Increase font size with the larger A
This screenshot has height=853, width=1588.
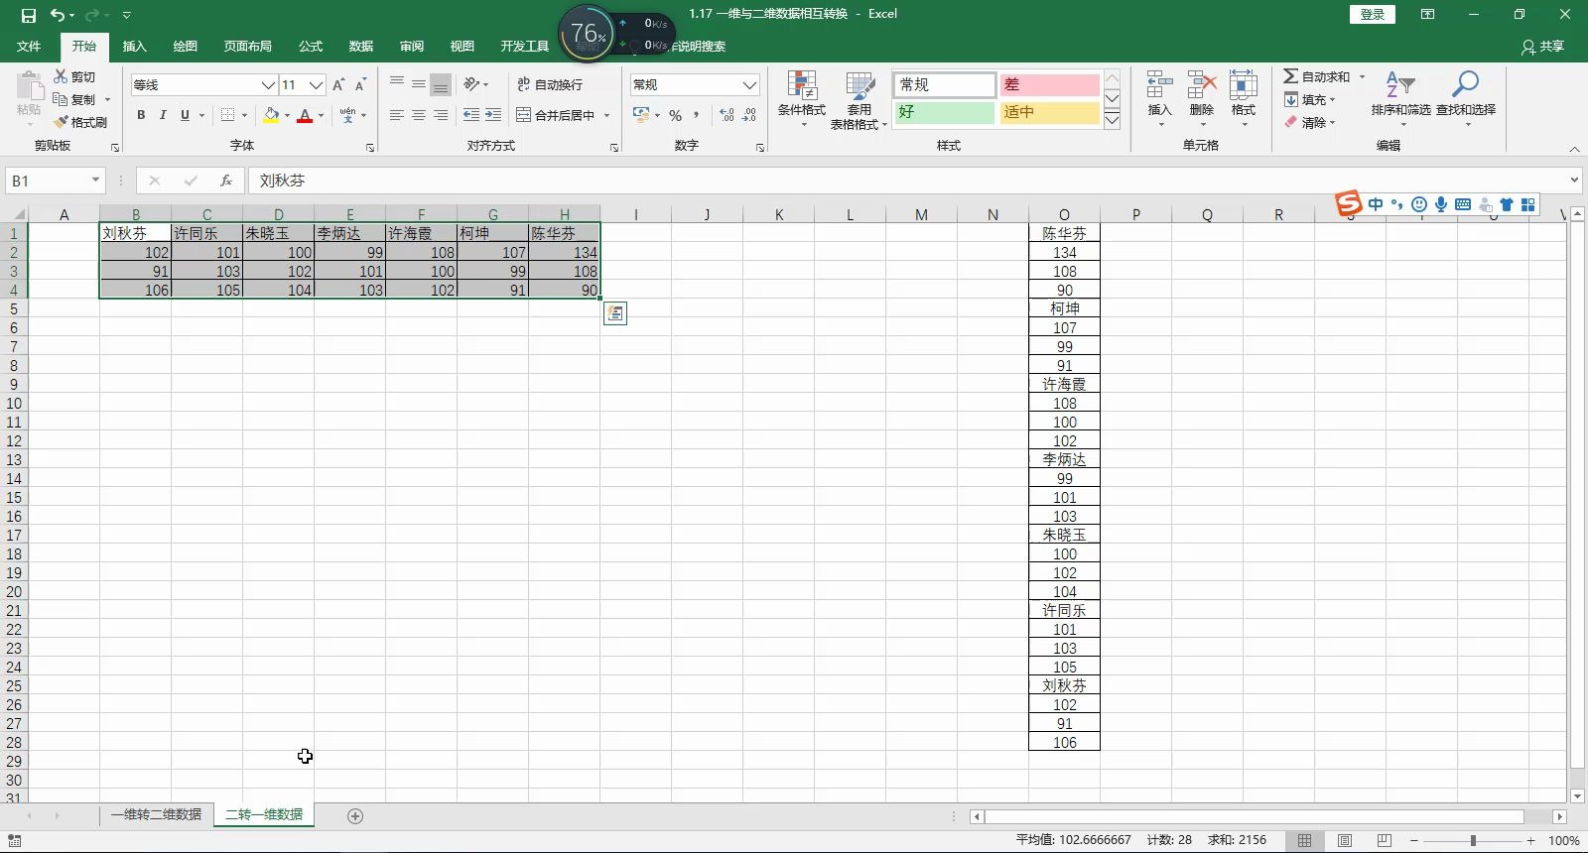click(338, 85)
